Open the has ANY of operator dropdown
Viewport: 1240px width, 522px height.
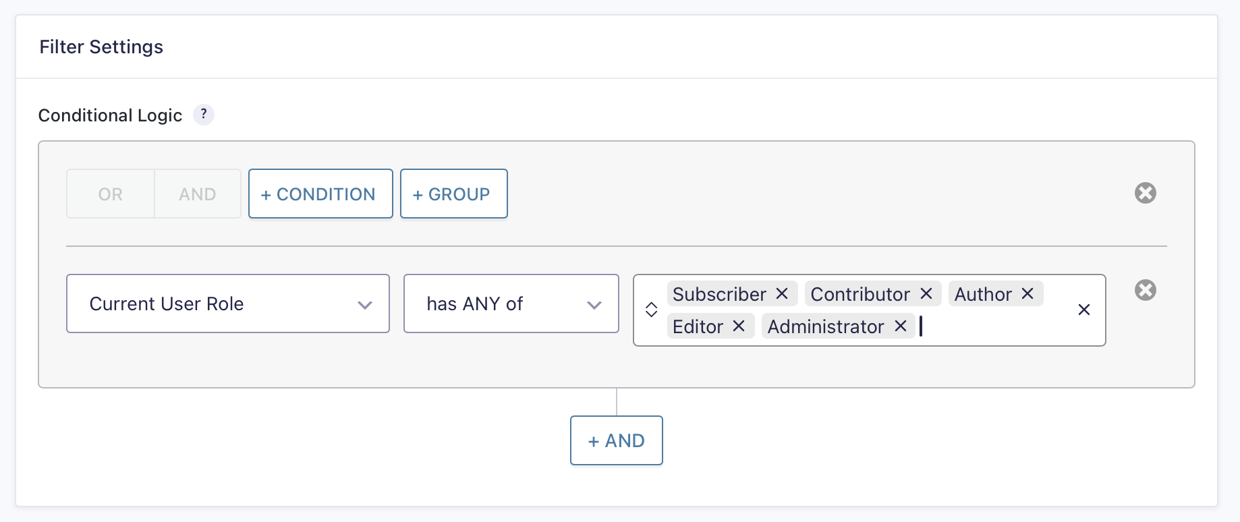(x=511, y=303)
